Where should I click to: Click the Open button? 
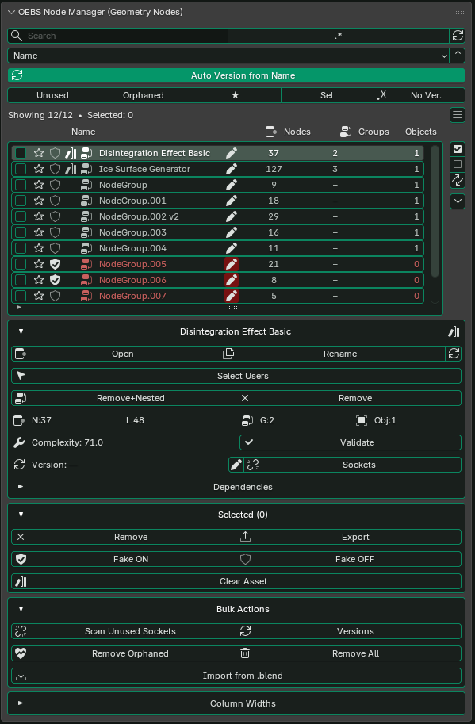pos(116,354)
